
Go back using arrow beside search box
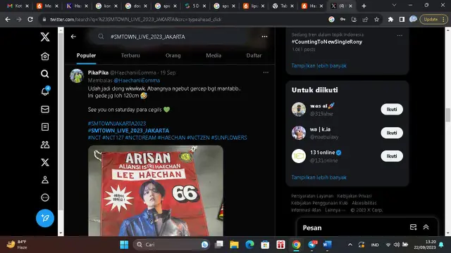coord(73,37)
